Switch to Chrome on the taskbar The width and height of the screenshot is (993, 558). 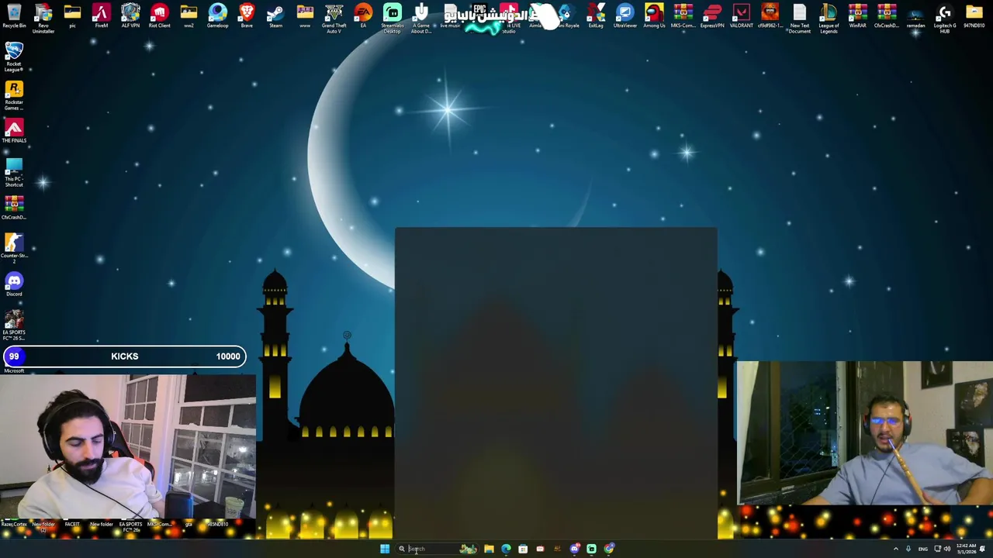609,549
